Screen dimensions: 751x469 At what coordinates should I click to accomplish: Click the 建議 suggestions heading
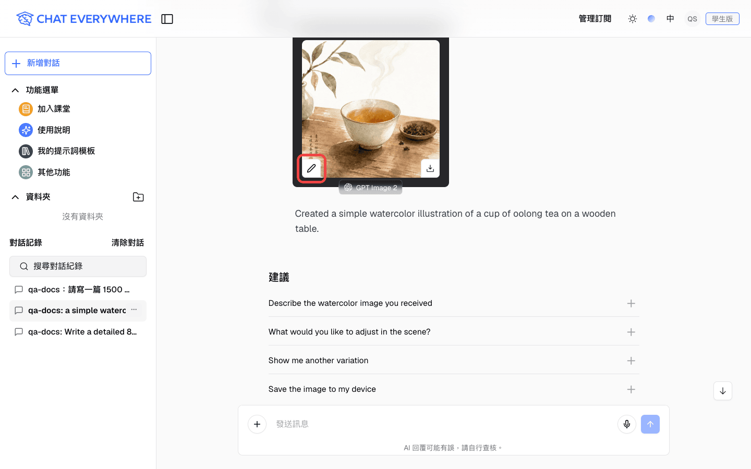click(x=279, y=277)
